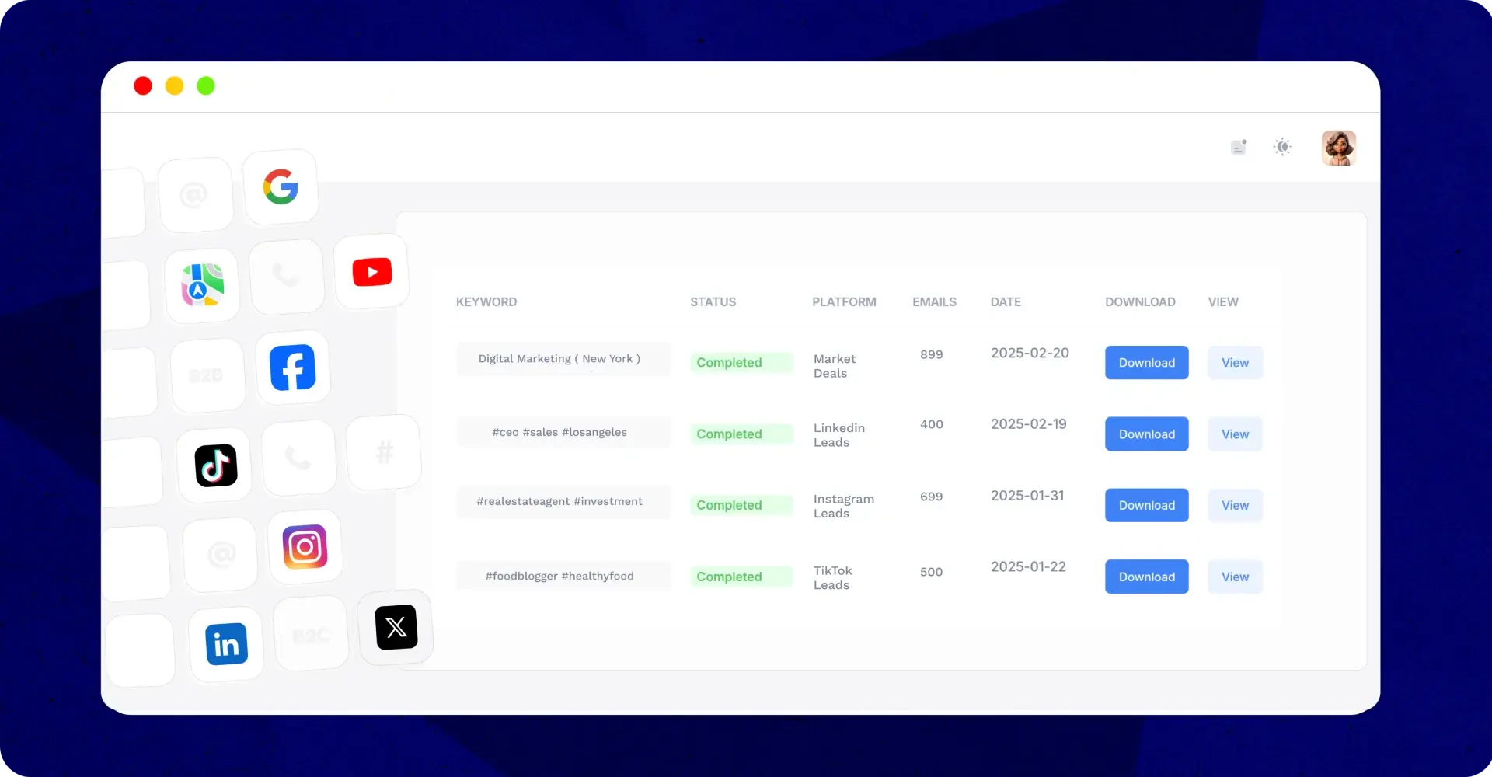Click the LinkedIn icon tile
Image resolution: width=1492 pixels, height=777 pixels.
(x=226, y=644)
